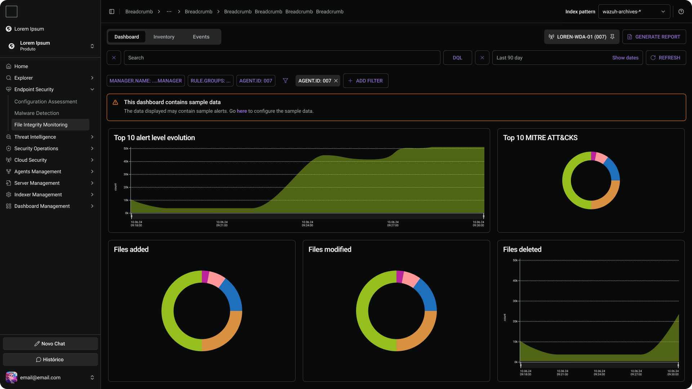Click the first Breadcrumb link
The height and width of the screenshot is (389, 692).
tap(139, 12)
